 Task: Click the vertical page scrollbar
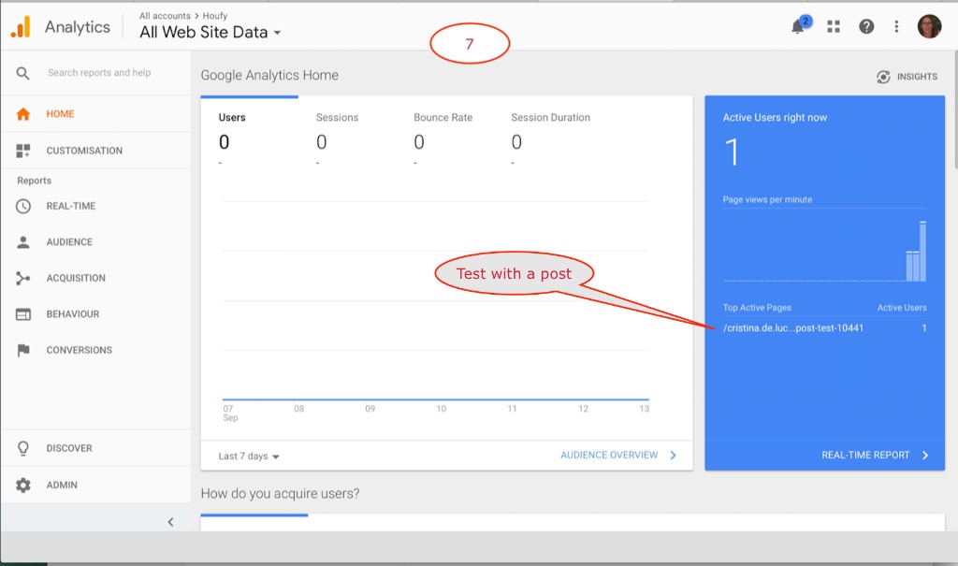pyautogui.click(x=955, y=110)
